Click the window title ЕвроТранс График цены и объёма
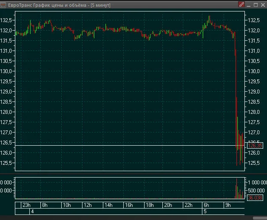Screen dimensions: 267x220 47,5
